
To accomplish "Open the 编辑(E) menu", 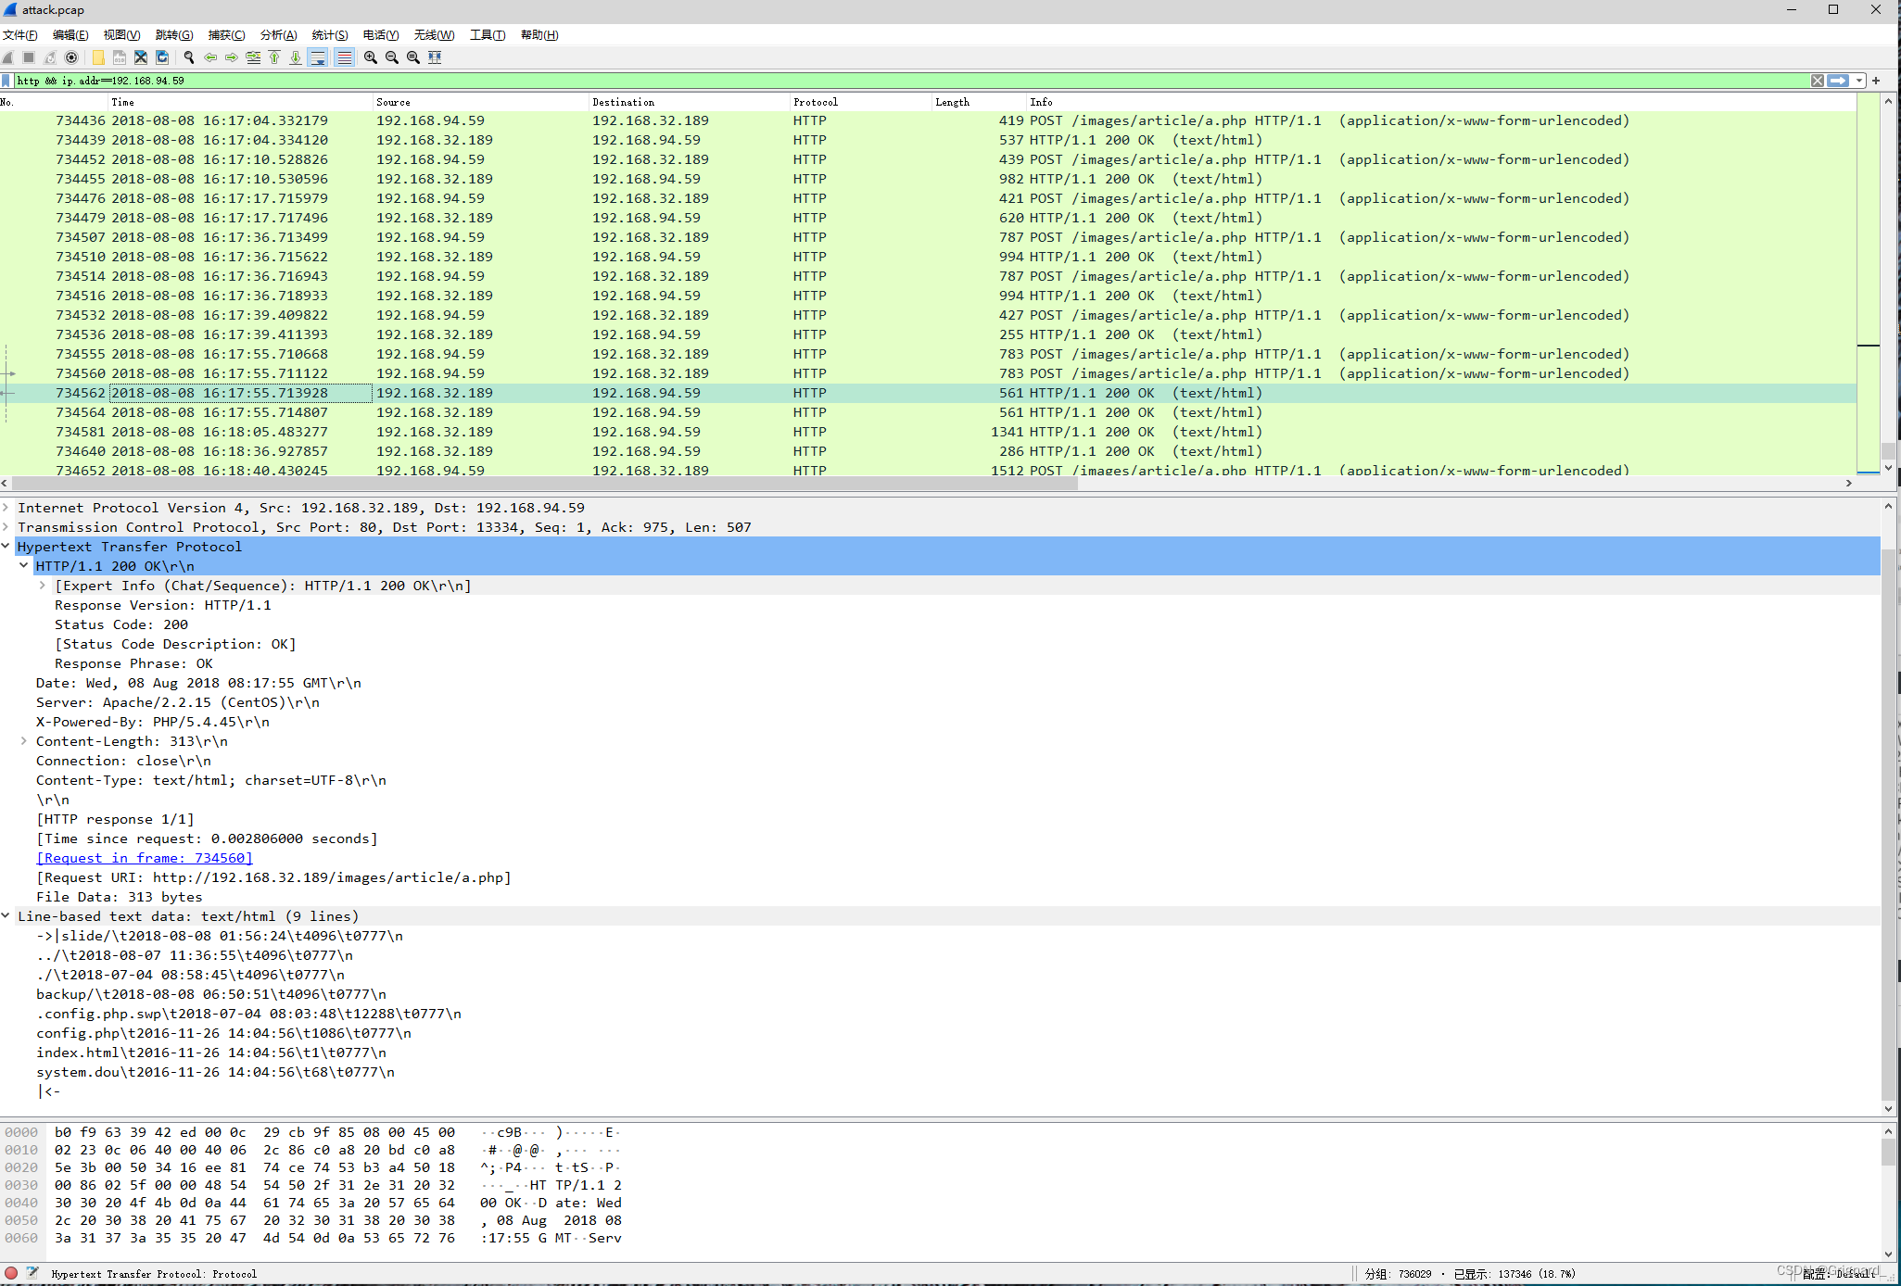I will tap(71, 35).
